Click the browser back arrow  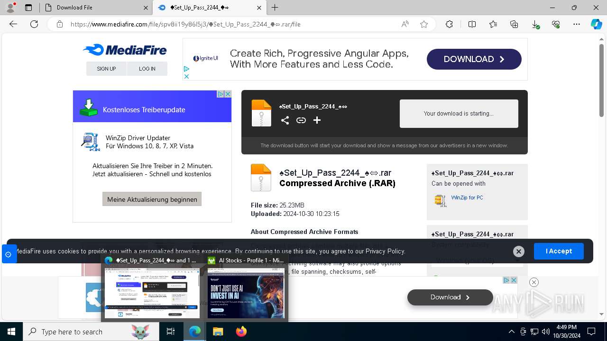pos(13,24)
